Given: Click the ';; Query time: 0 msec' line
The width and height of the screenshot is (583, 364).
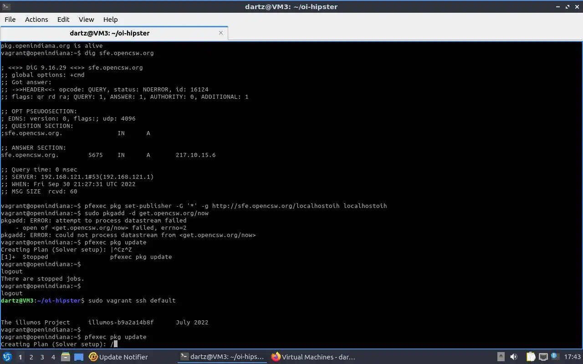Looking at the screenshot, I should (x=39, y=170).
